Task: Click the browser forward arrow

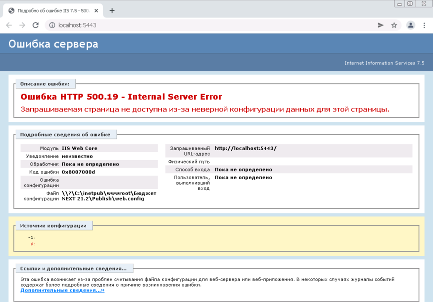Action: (x=22, y=25)
